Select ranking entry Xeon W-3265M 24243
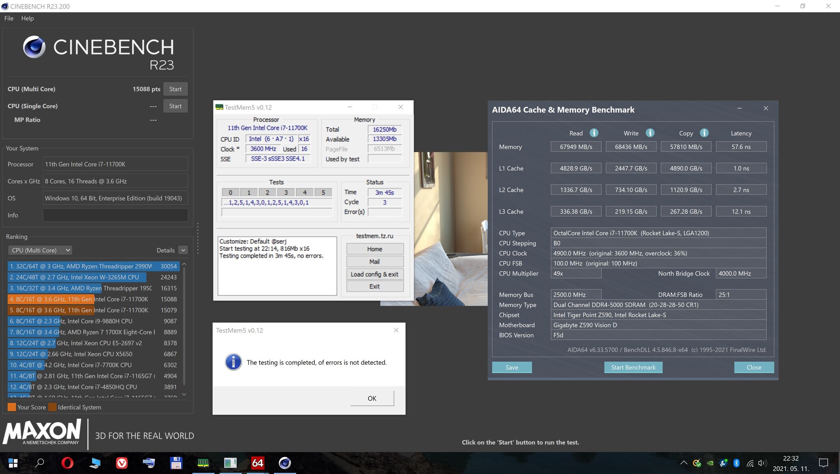 (x=93, y=277)
